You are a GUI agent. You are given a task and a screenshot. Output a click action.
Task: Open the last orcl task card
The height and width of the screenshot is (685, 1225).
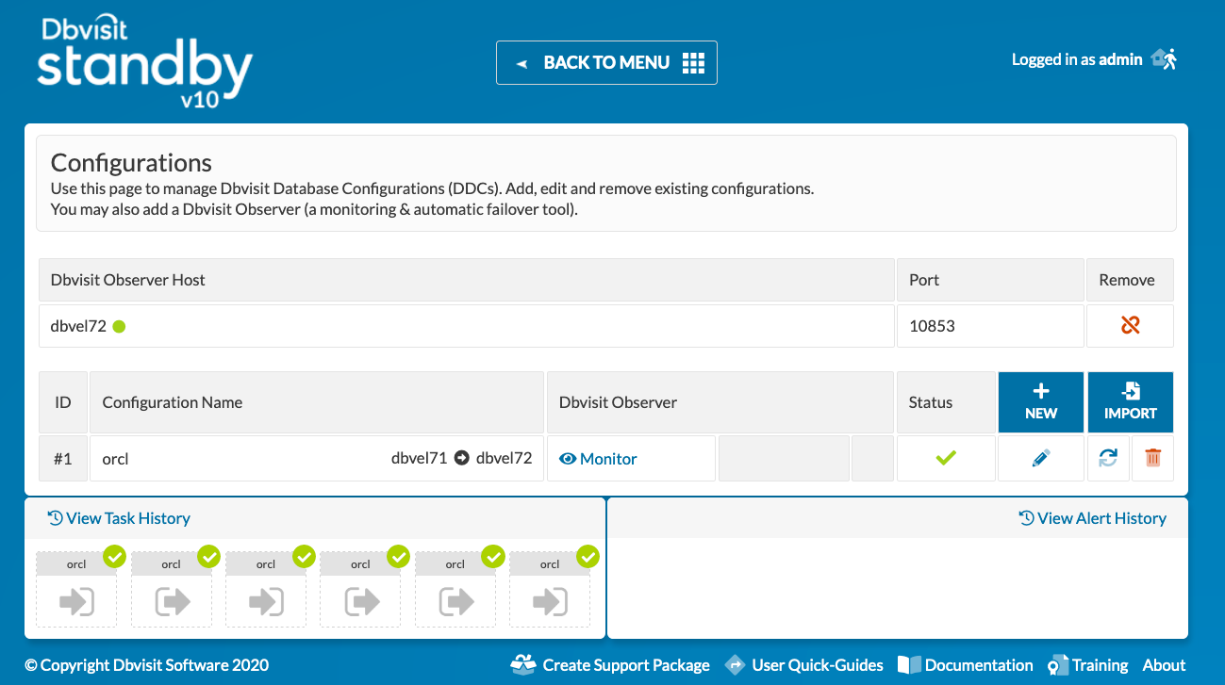(550, 590)
